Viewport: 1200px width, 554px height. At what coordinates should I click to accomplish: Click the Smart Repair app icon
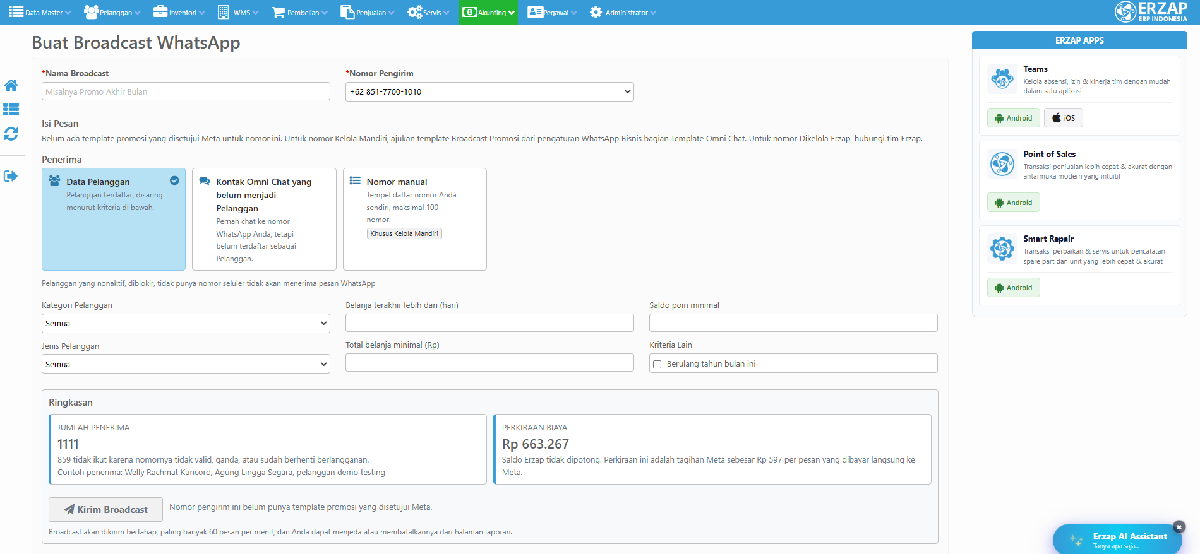(x=1002, y=249)
